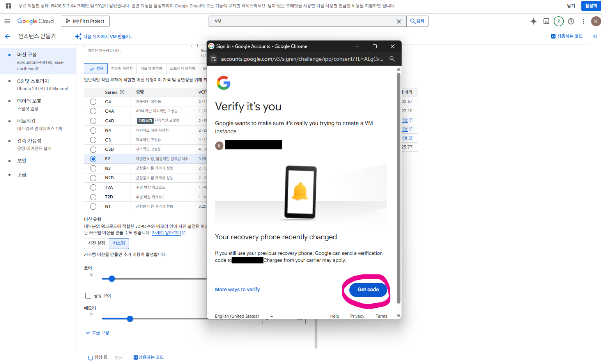Screen dimensions: 602x364
Task: Dismiss the trial banner with 닫기
Action: click(x=571, y=6)
